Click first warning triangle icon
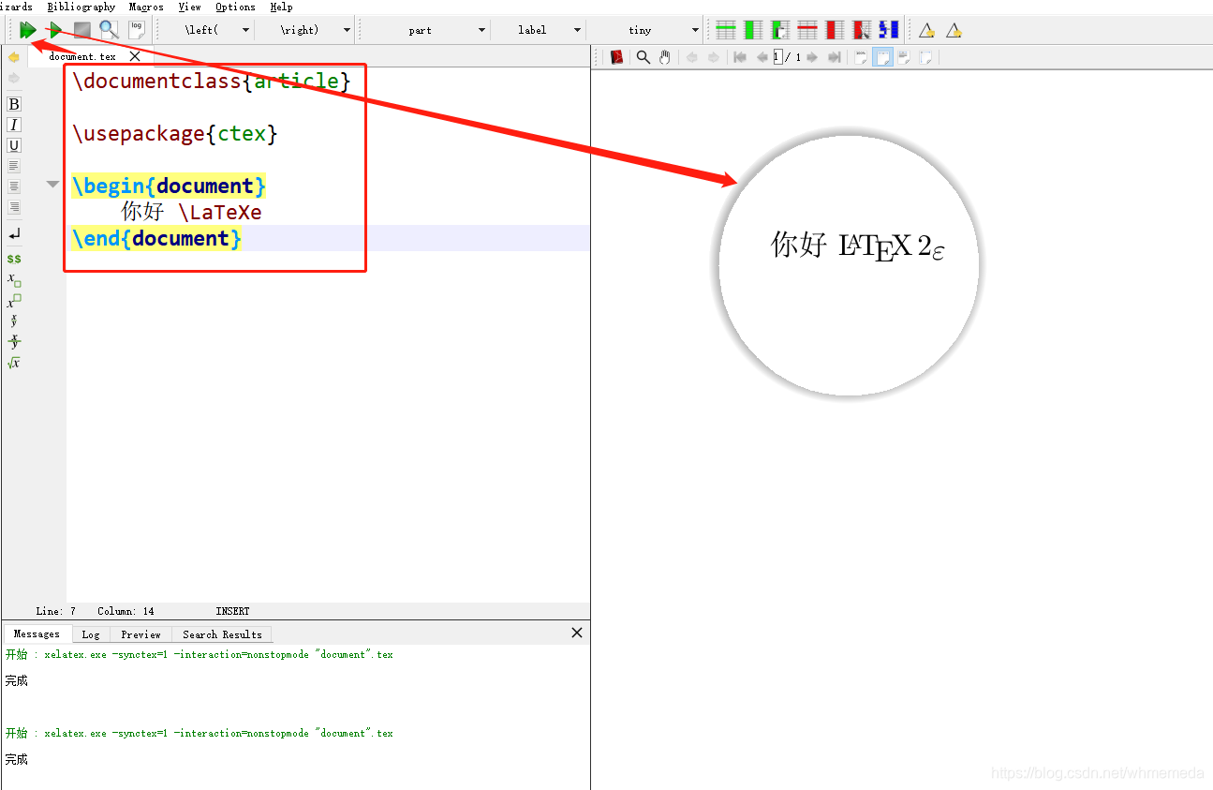This screenshot has width=1213, height=790. click(926, 30)
